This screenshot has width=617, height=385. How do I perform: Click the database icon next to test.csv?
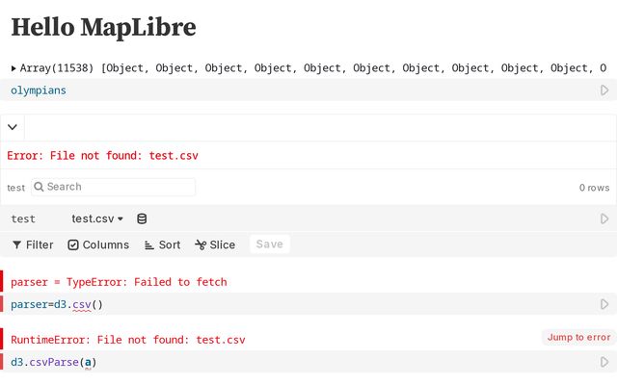click(x=142, y=218)
